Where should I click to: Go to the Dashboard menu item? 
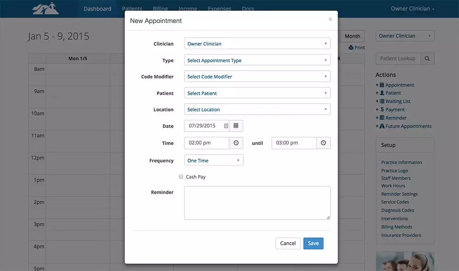point(97,9)
